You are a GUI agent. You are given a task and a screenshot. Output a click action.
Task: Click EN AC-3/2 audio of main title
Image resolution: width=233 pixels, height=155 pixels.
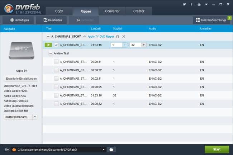click(155, 45)
